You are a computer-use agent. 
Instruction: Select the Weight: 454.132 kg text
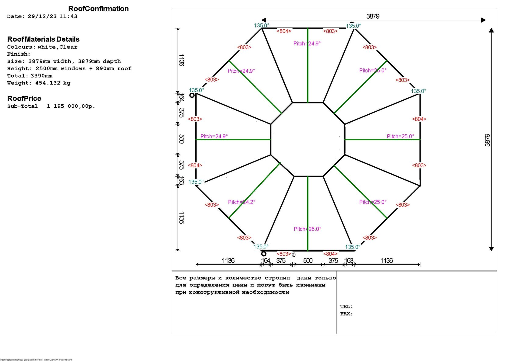tap(39, 83)
